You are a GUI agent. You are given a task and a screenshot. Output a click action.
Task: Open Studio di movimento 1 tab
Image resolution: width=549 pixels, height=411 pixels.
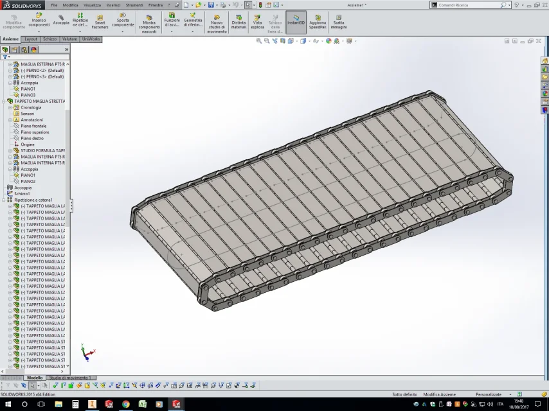[70, 378]
